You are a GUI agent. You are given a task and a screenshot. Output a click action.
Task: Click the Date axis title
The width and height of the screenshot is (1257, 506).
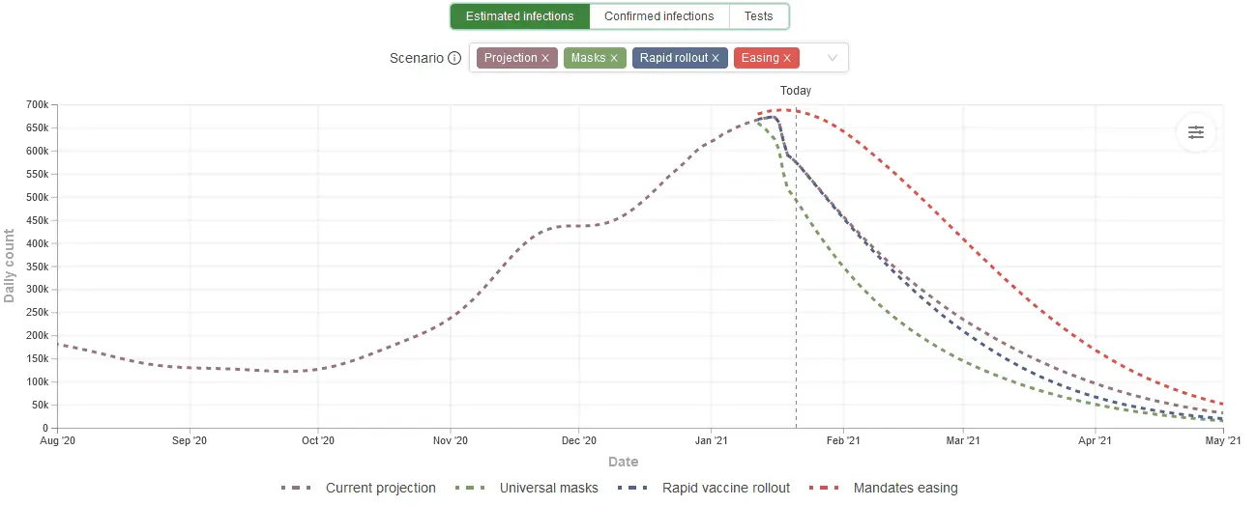623,462
